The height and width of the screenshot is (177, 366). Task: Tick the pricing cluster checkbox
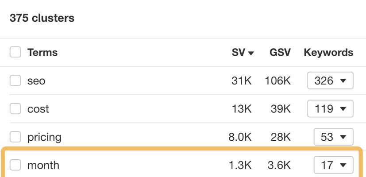click(15, 137)
